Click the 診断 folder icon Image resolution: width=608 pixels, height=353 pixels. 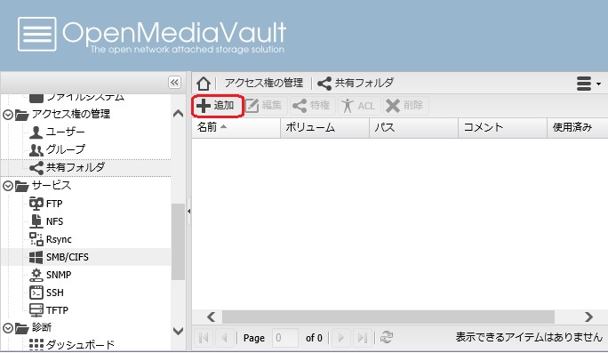pos(21,329)
